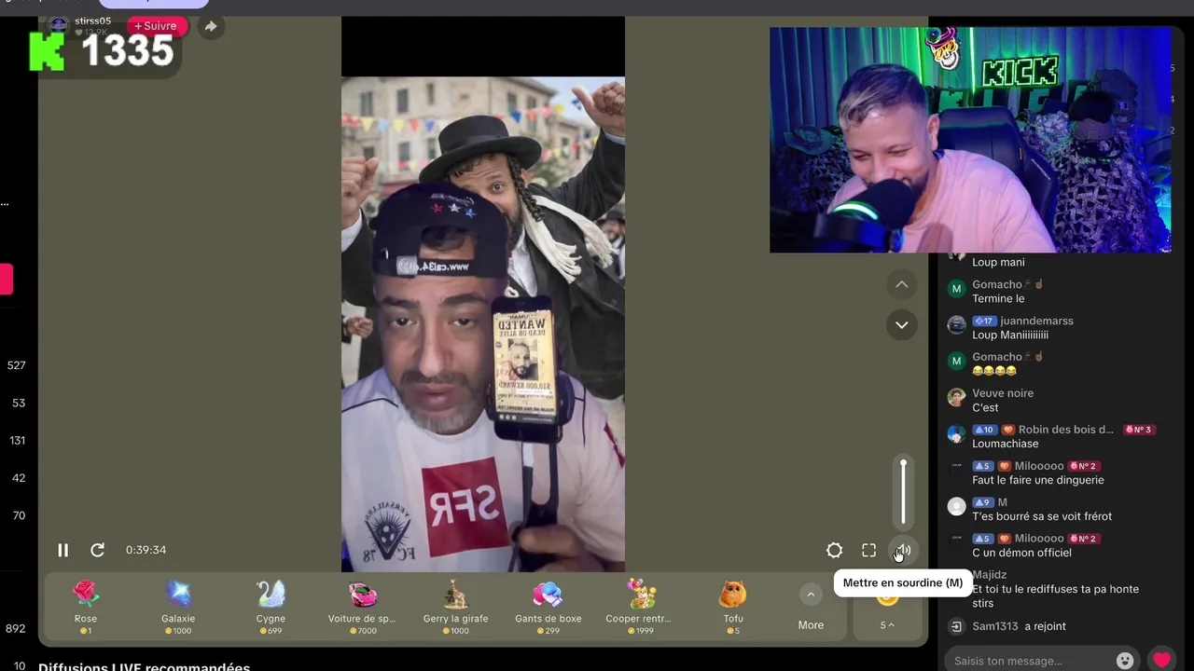Send Gerry la girafe gift
Viewport: 1194px width, 671px height.
tap(455, 607)
